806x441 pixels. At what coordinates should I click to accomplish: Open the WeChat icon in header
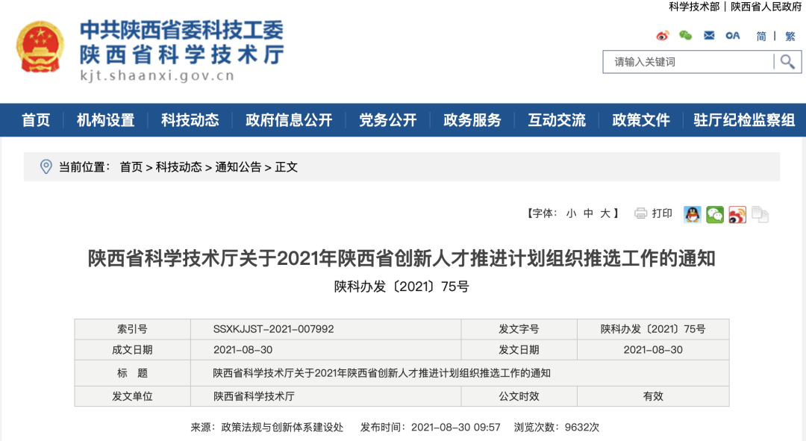pos(685,36)
